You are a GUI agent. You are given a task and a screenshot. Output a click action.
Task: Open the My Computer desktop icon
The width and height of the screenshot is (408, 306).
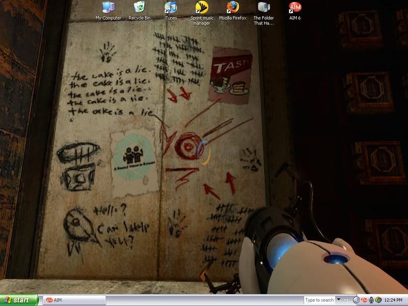click(x=108, y=11)
